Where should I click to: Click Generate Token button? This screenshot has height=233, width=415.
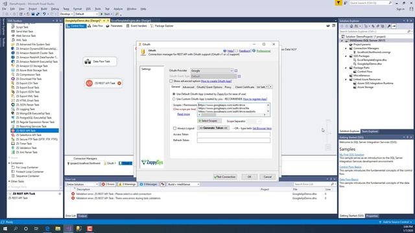pos(213,128)
